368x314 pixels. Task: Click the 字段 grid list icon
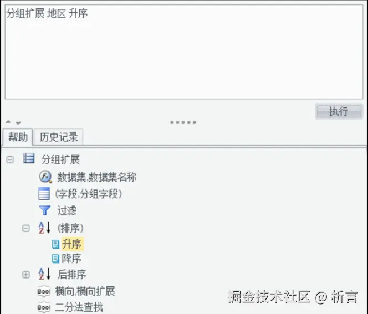click(x=44, y=194)
